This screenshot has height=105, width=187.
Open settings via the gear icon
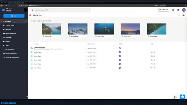click(178, 10)
